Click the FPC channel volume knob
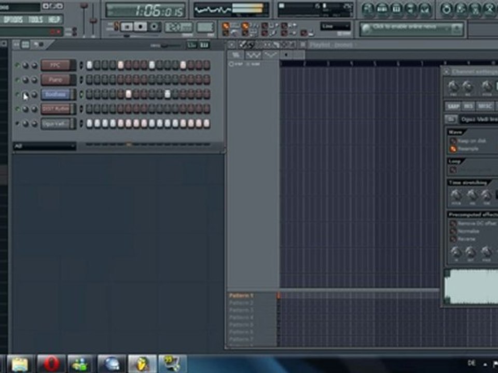Screen dimensions: 498x373 [x=34, y=65]
